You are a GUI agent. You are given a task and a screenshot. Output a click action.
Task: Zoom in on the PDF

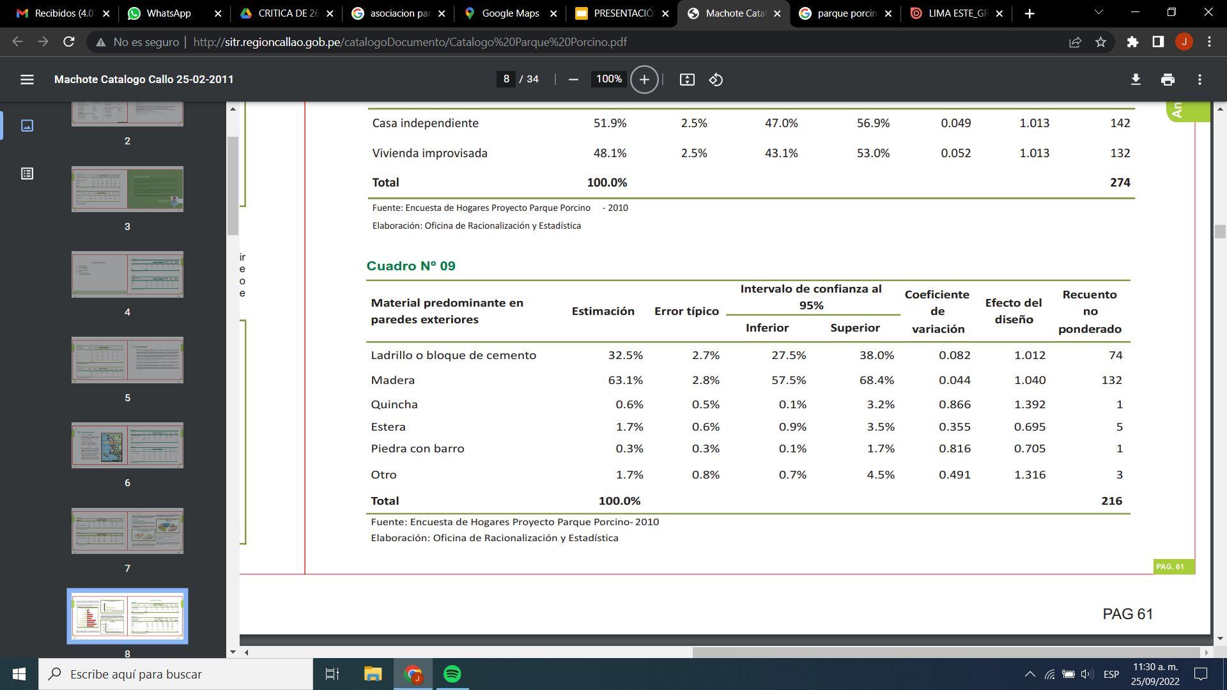click(644, 79)
